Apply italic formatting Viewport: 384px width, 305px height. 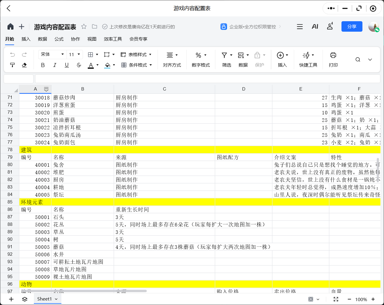tap(55, 65)
